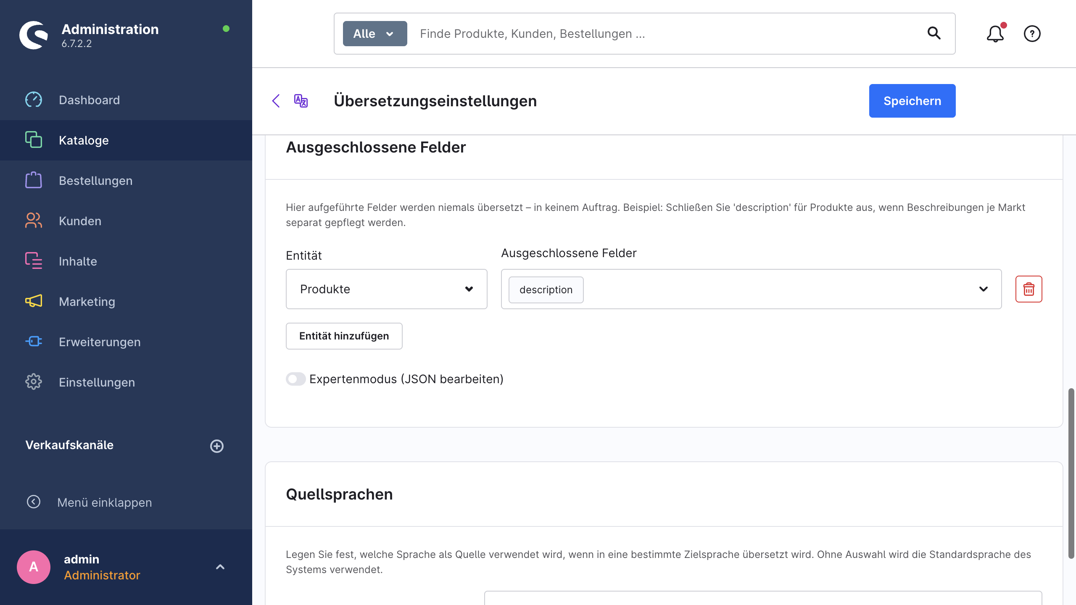The width and height of the screenshot is (1076, 605).
Task: Click the Bestellungen shopping bag icon
Action: [34, 180]
